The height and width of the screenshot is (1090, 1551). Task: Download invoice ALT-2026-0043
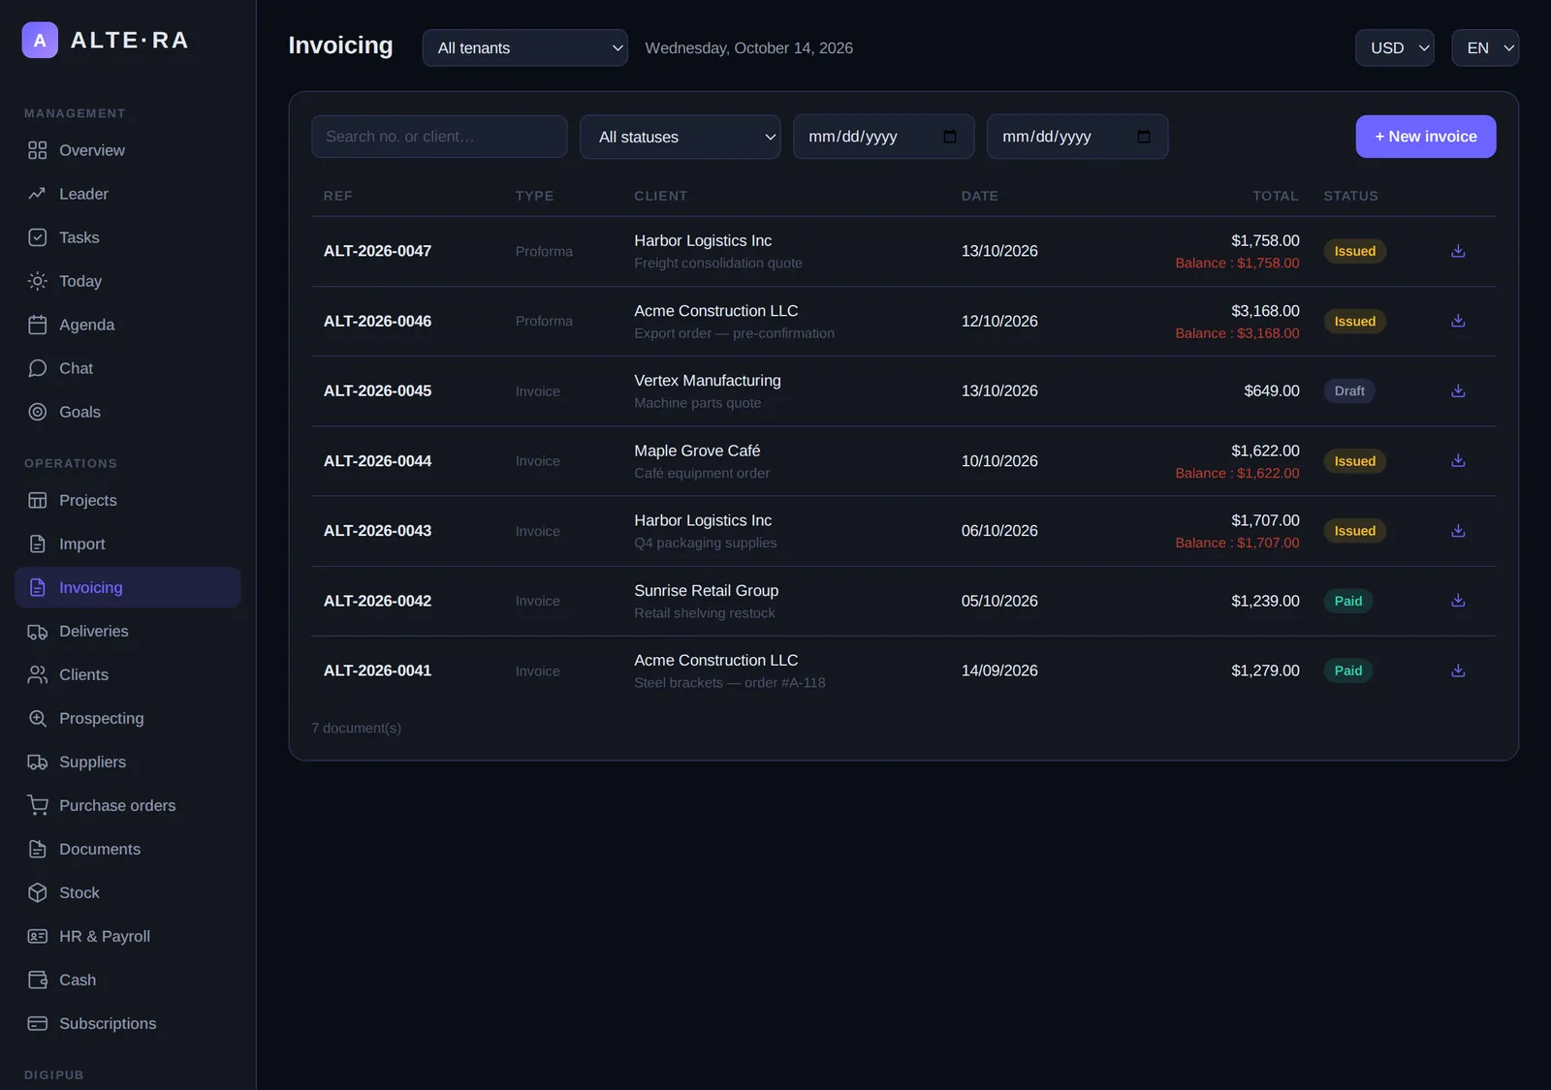[x=1458, y=530]
